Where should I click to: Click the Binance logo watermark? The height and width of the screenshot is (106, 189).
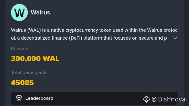146,99
